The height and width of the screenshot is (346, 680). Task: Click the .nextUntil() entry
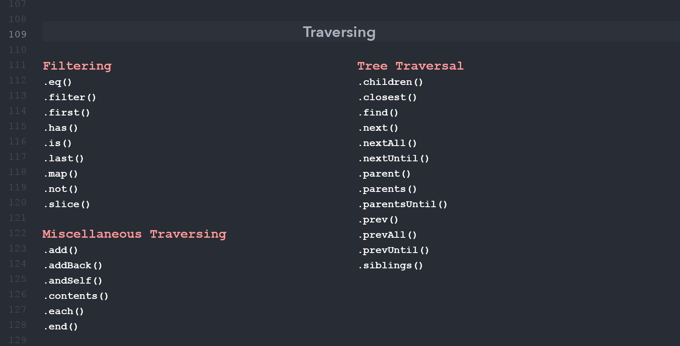tap(394, 158)
